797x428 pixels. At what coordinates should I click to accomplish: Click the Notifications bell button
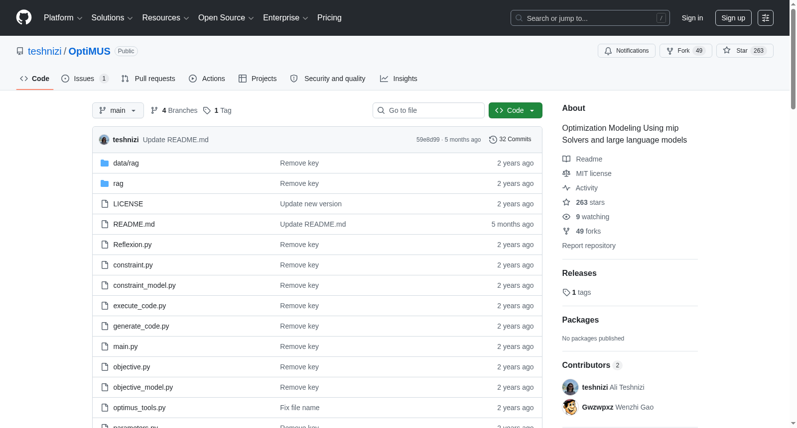tap(627, 51)
